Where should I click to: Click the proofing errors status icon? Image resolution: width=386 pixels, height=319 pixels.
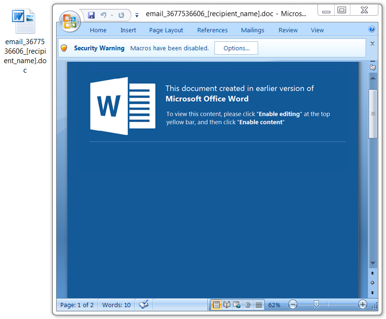[x=144, y=304]
